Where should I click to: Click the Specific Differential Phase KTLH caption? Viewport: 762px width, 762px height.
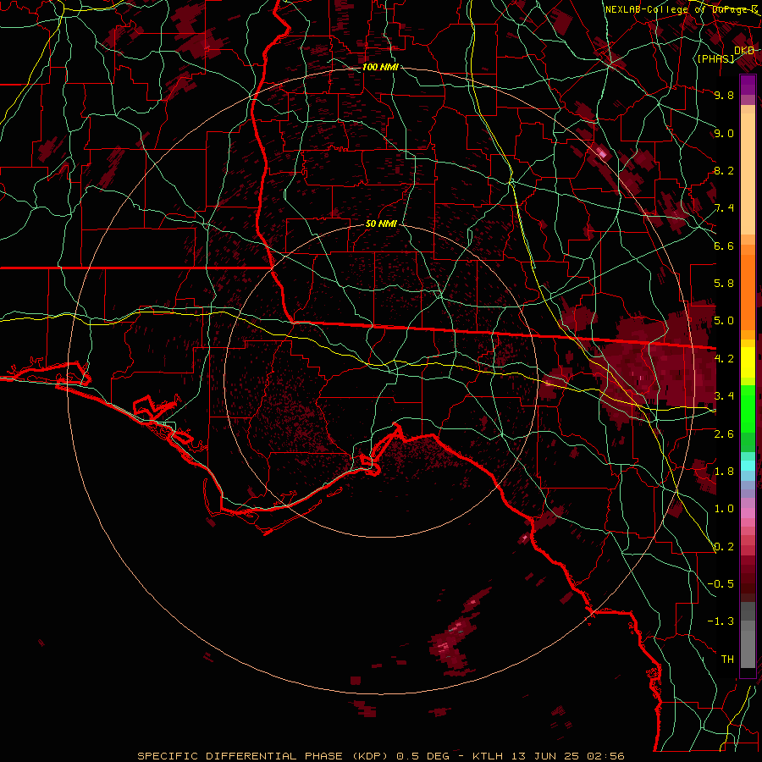380,756
